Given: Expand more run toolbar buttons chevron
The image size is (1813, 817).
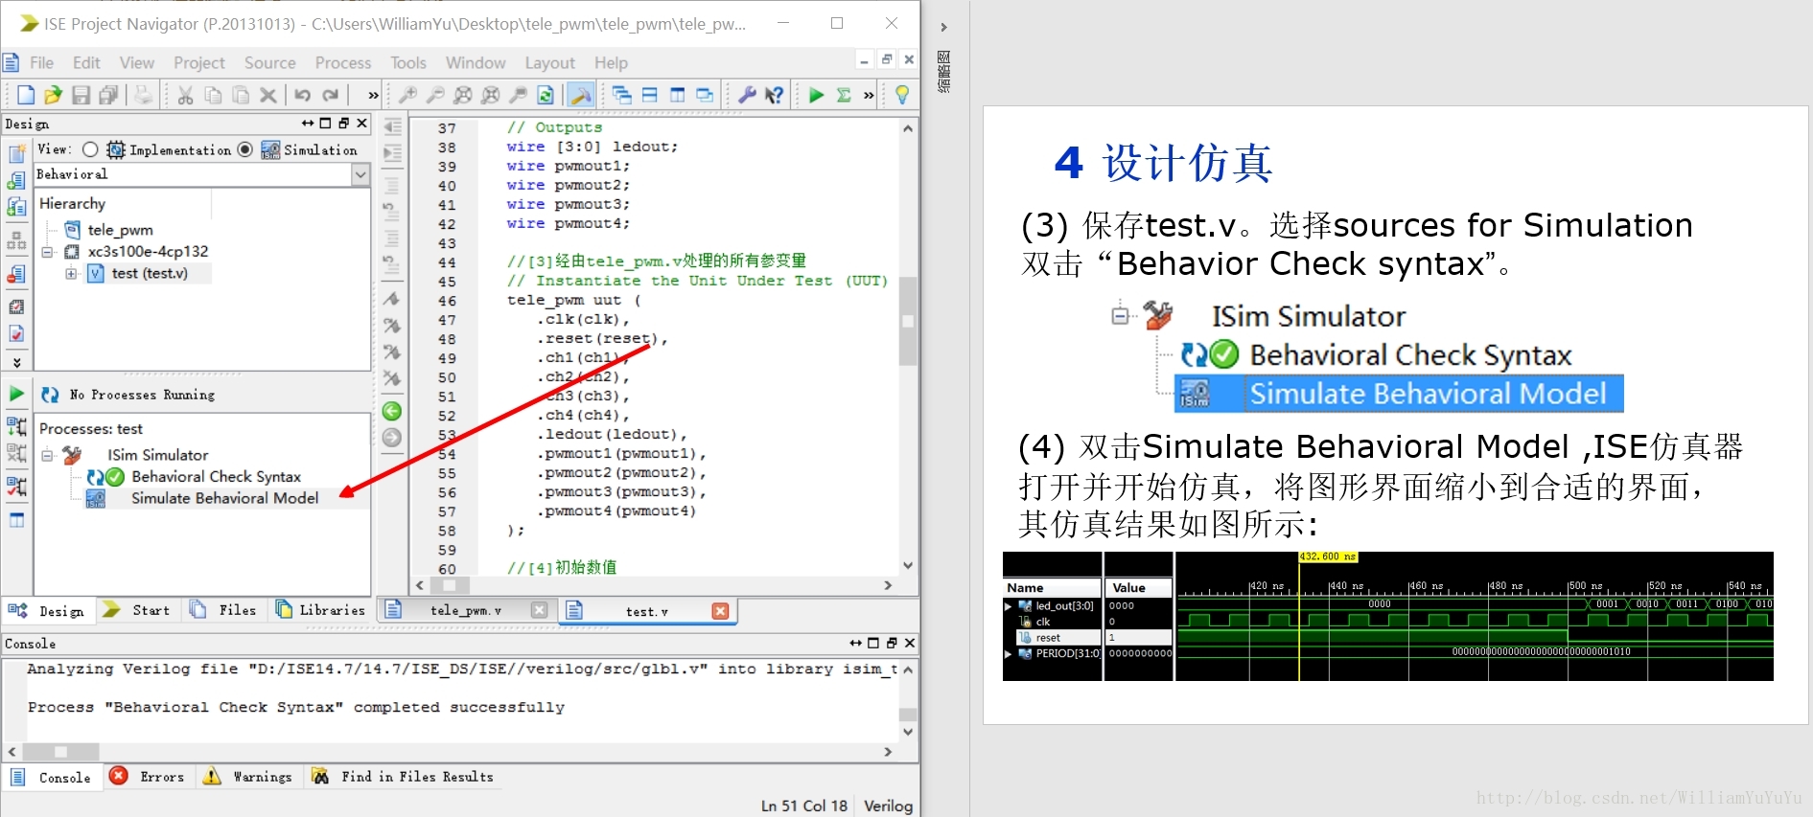Looking at the screenshot, I should [x=869, y=95].
